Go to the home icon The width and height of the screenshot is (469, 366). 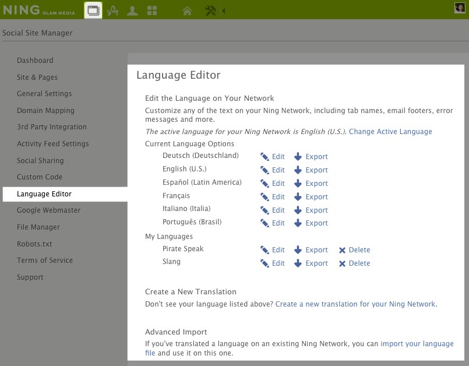click(187, 10)
